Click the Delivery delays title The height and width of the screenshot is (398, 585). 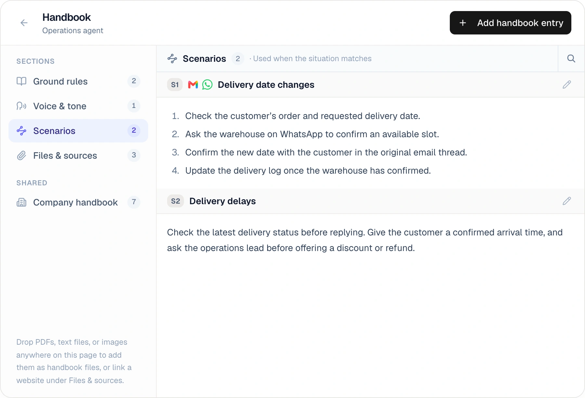click(x=223, y=201)
